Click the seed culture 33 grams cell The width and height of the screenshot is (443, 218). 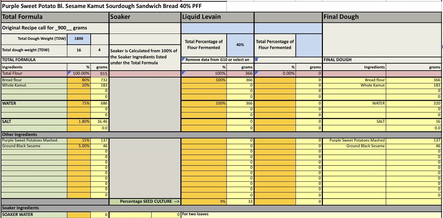240,201
